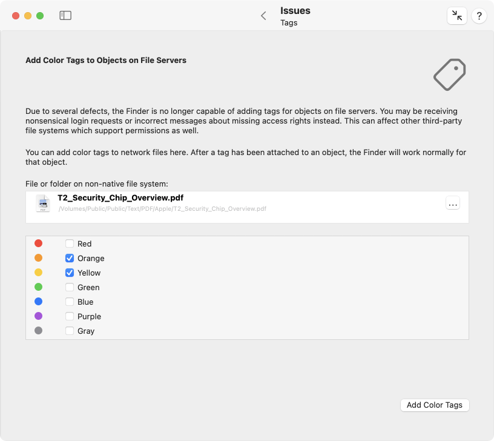The width and height of the screenshot is (494, 441).
Task: Go back with the left chevron
Action: [x=264, y=16]
